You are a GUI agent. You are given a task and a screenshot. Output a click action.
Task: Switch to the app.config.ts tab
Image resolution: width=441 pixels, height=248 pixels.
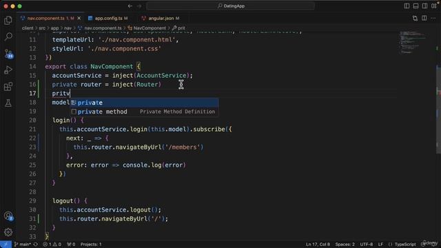(x=108, y=19)
